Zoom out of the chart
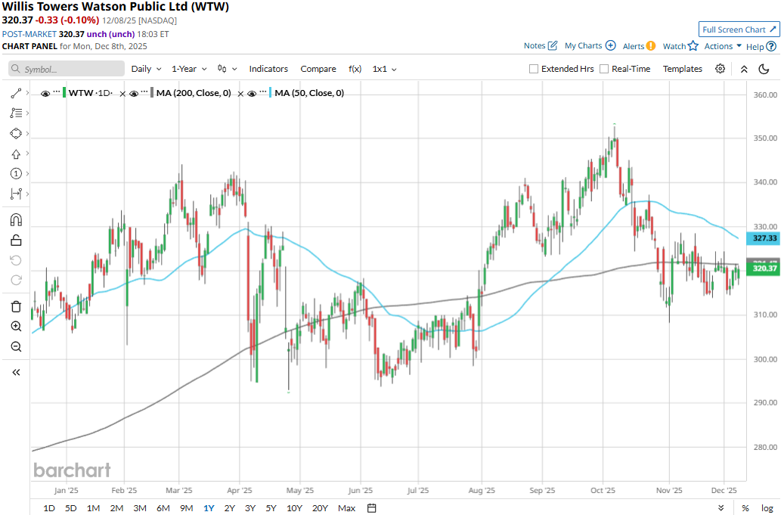 tap(16, 346)
